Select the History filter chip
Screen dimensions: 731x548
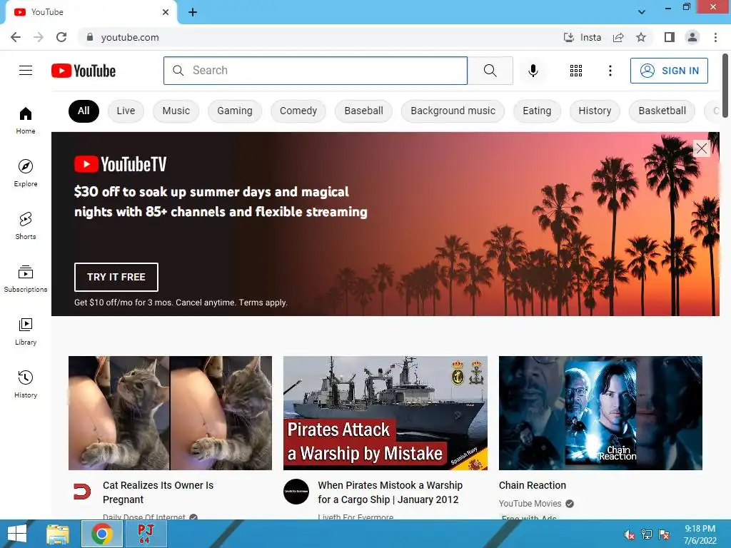pos(595,111)
